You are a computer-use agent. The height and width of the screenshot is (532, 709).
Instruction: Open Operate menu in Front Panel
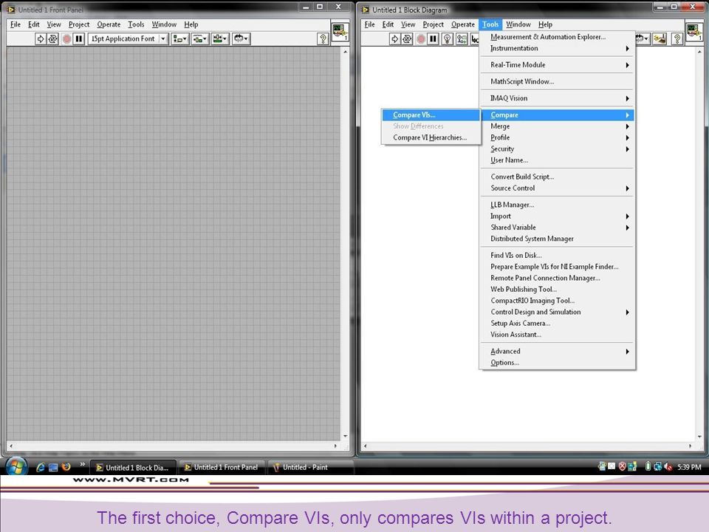point(109,24)
